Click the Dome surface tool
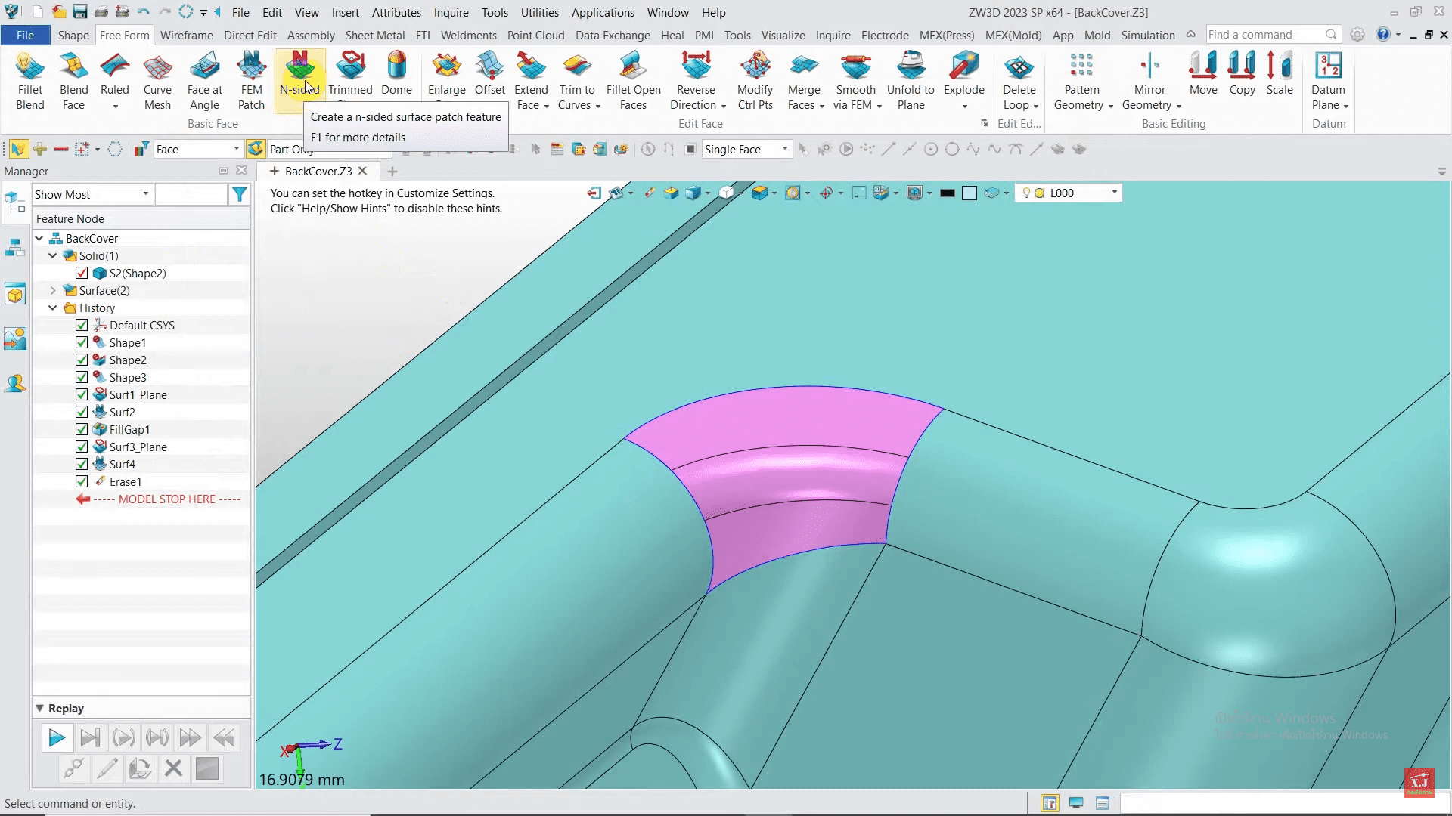1452x816 pixels. (x=396, y=74)
